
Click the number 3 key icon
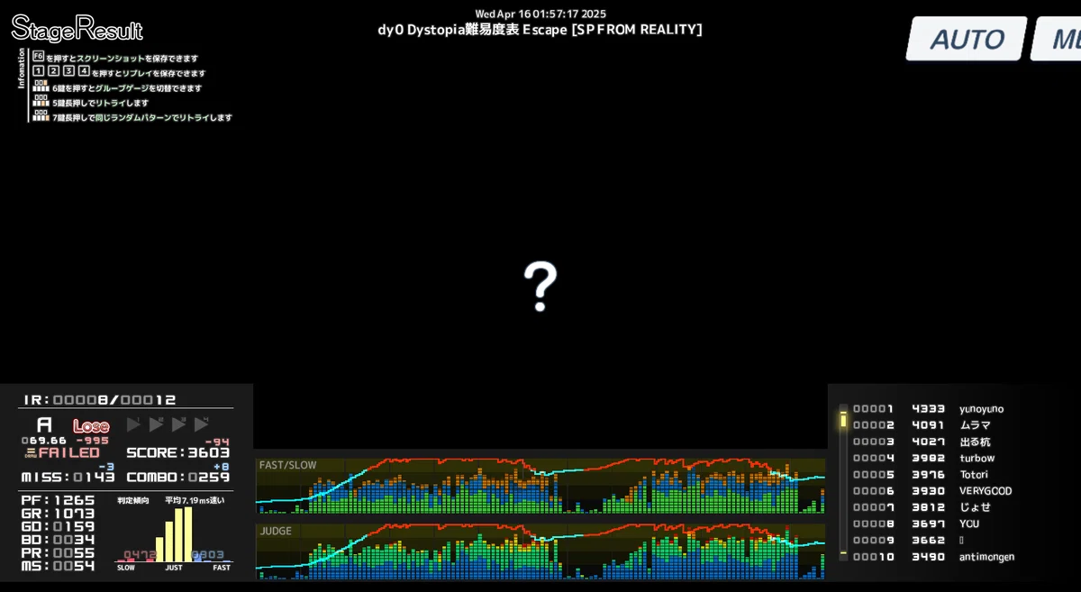pos(68,71)
